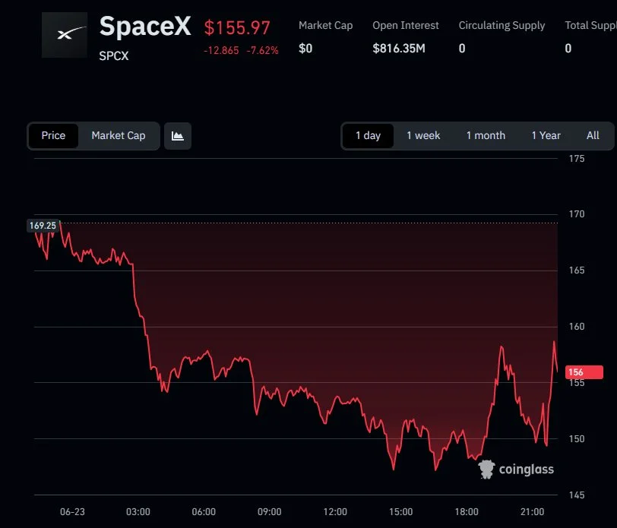Select the Price tab
617x528 pixels.
point(53,136)
